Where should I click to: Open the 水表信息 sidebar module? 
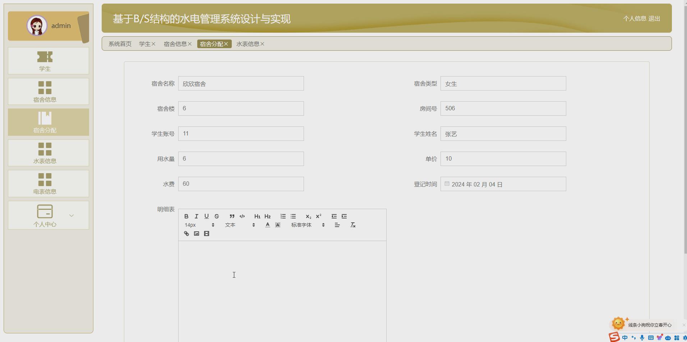[x=49, y=153]
